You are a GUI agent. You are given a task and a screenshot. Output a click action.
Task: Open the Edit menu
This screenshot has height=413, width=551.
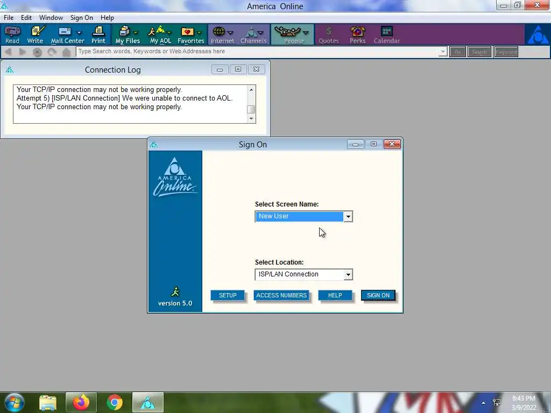tap(26, 18)
